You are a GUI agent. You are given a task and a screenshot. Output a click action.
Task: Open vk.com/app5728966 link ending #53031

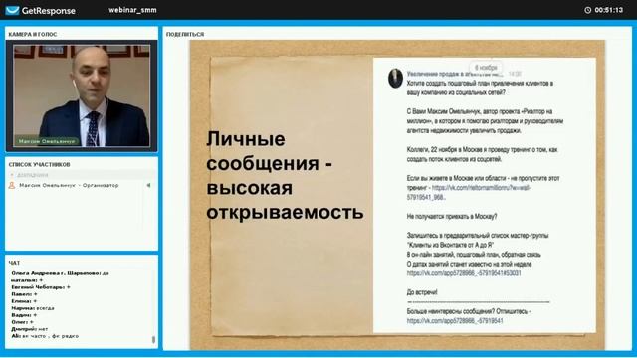[464, 273]
